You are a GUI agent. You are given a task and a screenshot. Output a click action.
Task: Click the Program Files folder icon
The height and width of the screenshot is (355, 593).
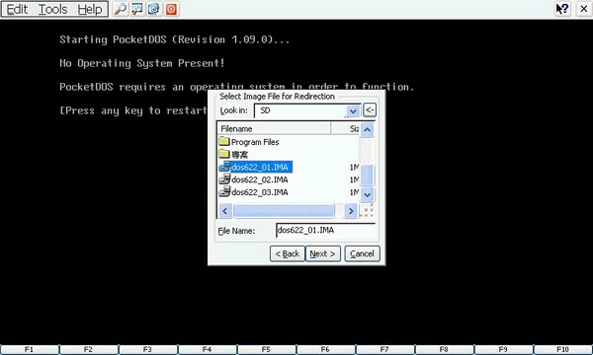click(224, 141)
